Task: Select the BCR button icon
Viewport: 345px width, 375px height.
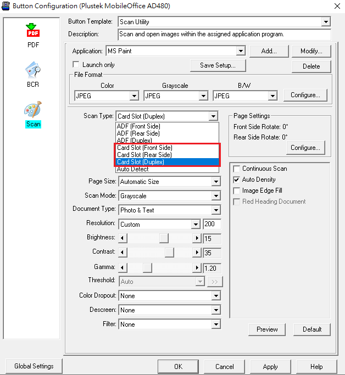Action: pyautogui.click(x=33, y=70)
